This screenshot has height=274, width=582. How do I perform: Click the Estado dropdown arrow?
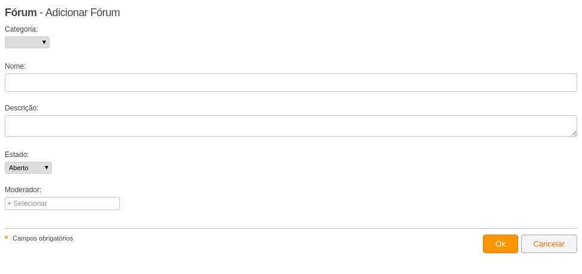[x=47, y=168]
